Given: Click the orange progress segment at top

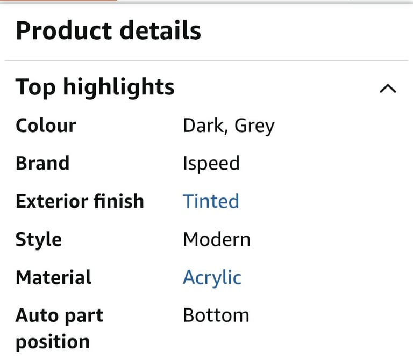Looking at the screenshot, I should coord(59,1).
